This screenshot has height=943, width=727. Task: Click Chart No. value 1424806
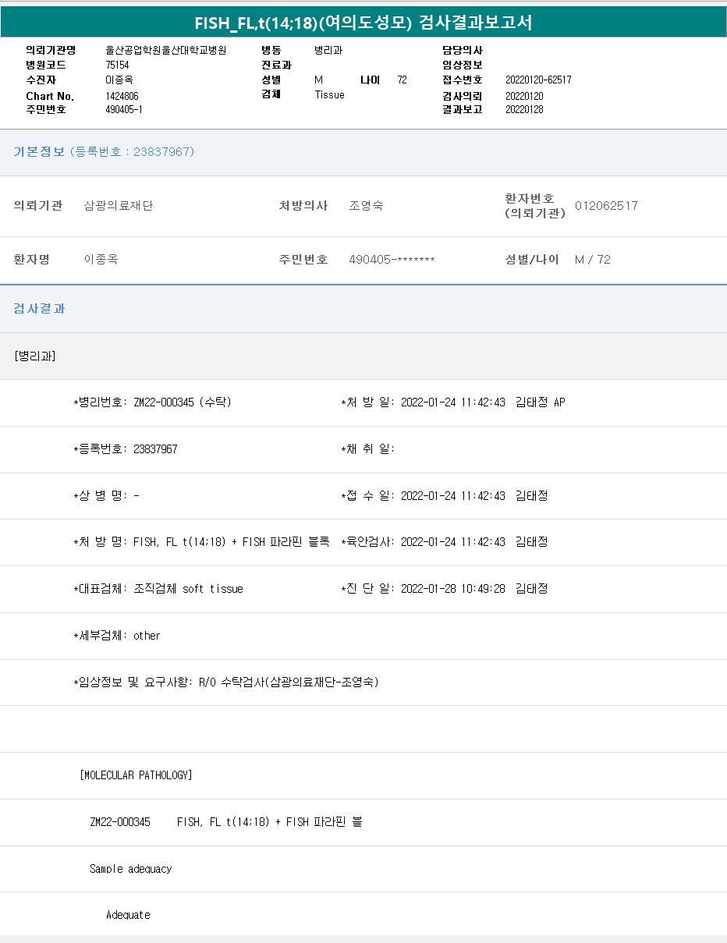(122, 96)
